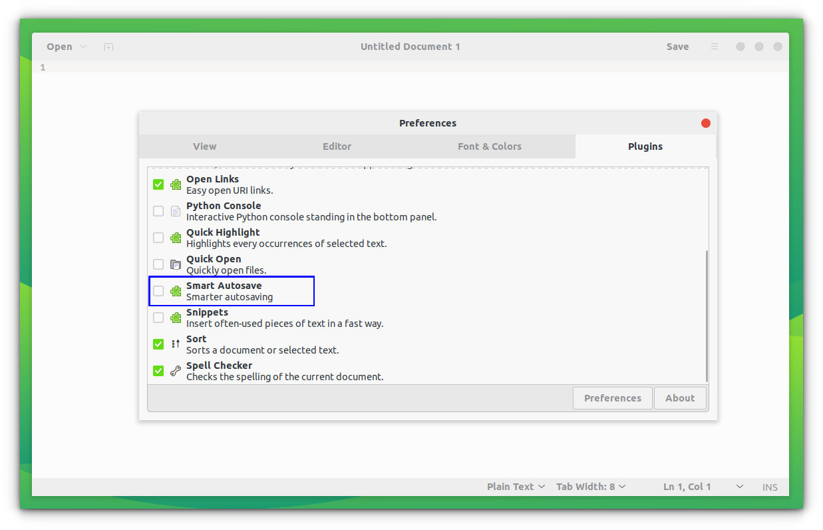Screen dimensions: 823x530
Task: Click the new tab icon in the header bar
Action: (x=108, y=47)
